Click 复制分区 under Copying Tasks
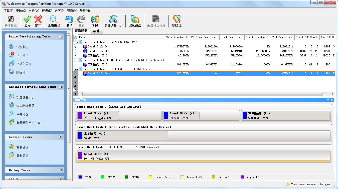Viewport: 338px width, 189px height. pos(22,156)
